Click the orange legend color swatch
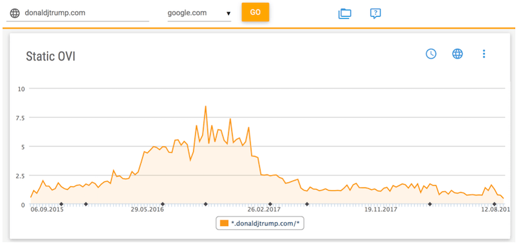 (x=224, y=223)
